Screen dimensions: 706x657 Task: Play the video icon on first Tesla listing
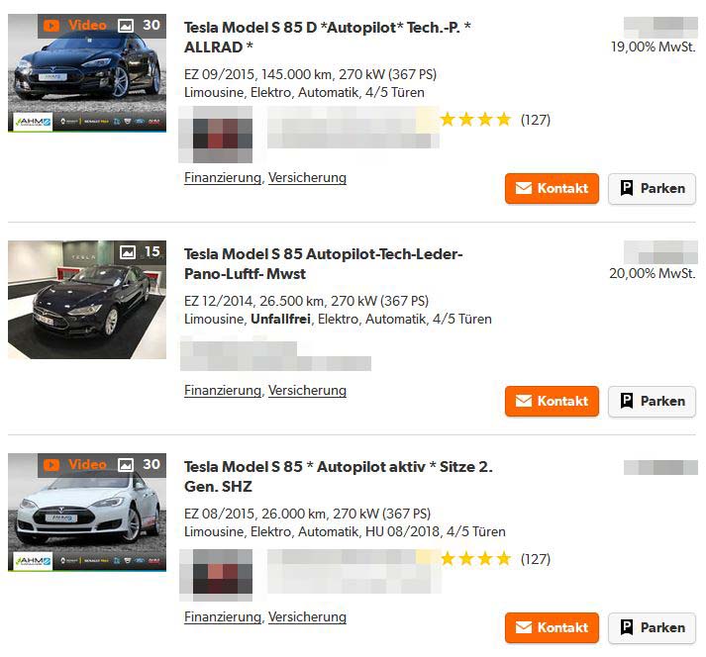pyautogui.click(x=51, y=26)
